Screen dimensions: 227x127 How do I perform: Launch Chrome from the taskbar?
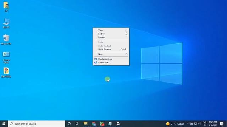94,124
